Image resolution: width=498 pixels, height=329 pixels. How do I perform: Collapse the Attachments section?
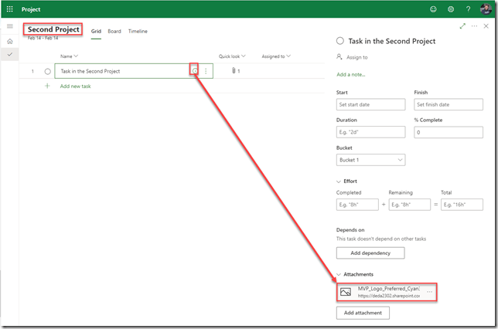pos(339,274)
